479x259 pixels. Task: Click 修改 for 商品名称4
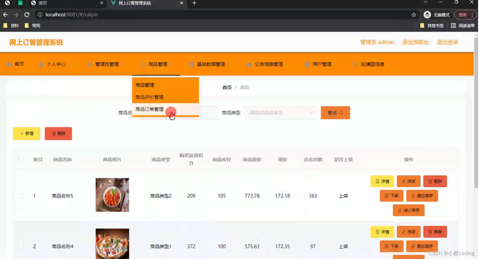tap(408, 232)
